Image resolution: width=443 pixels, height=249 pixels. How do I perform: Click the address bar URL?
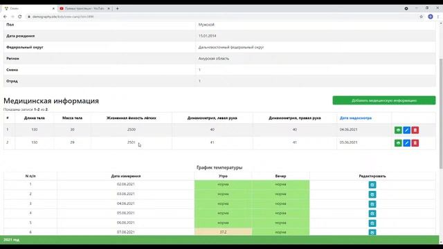63,17
